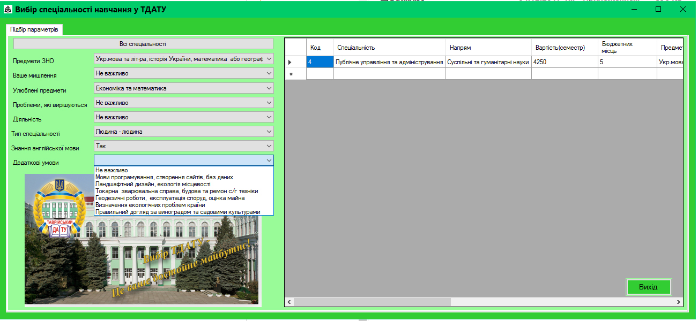
Task: Click the TDATU building picture
Action: coord(142,239)
